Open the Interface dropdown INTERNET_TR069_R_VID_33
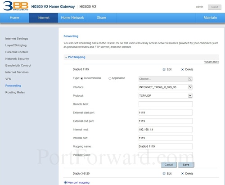This screenshot has width=225, height=185. coord(166,87)
